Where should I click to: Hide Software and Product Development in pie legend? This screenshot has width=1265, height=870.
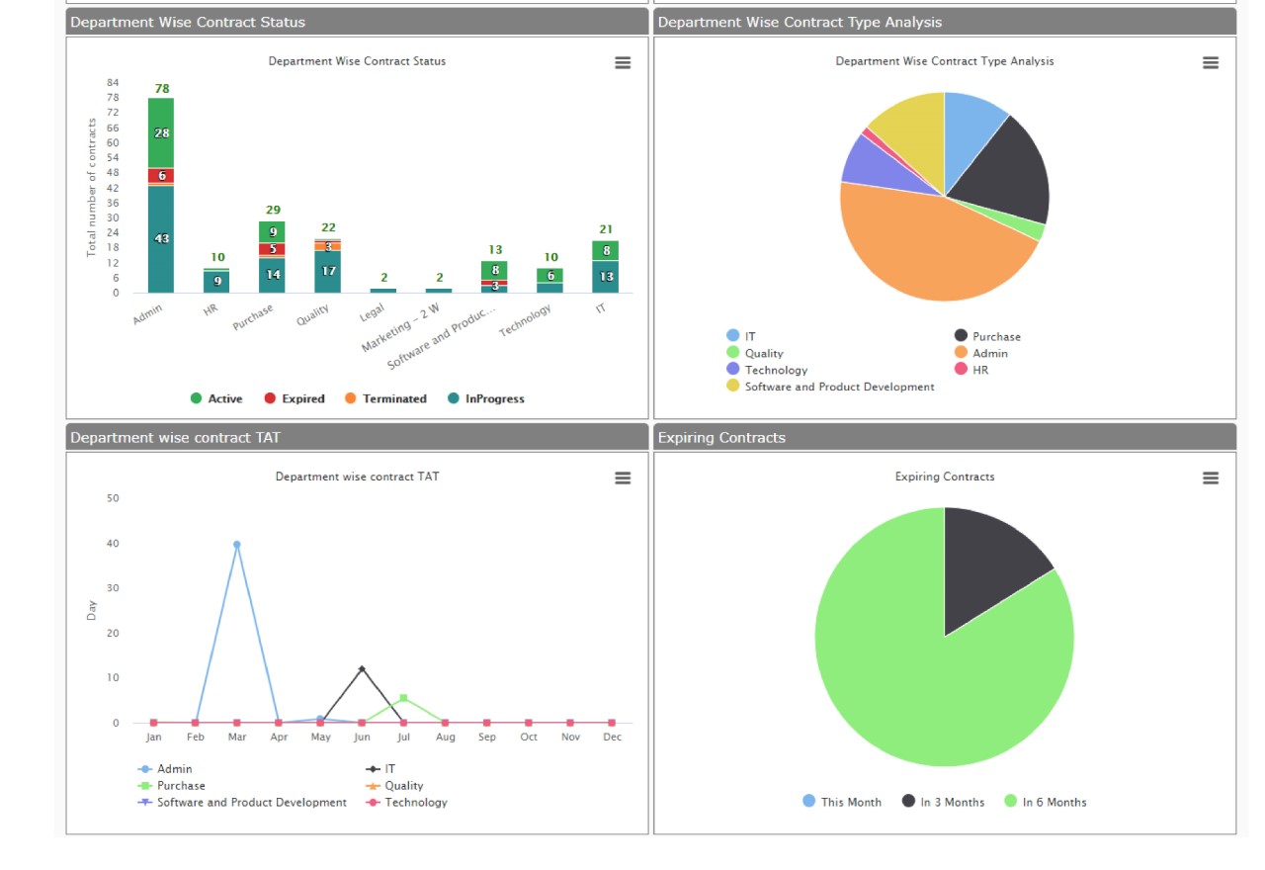[830, 387]
